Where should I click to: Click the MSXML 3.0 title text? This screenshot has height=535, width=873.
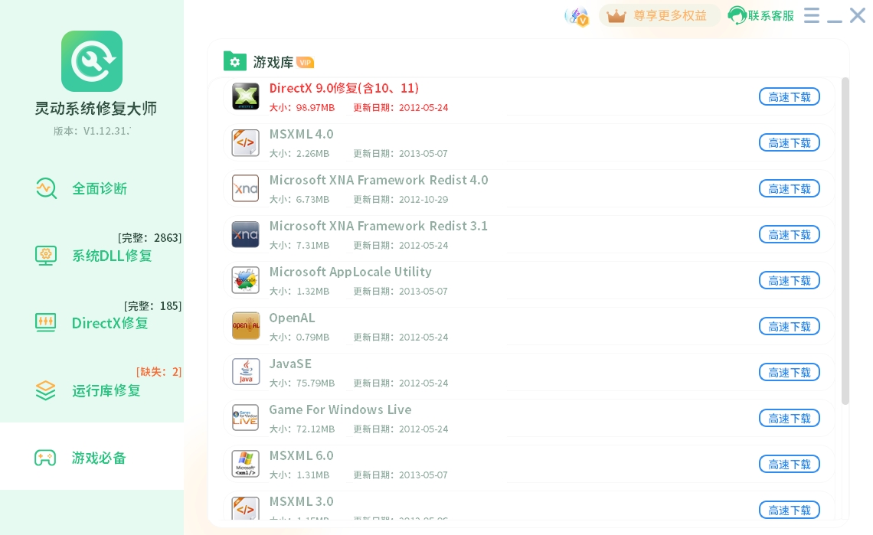point(301,501)
